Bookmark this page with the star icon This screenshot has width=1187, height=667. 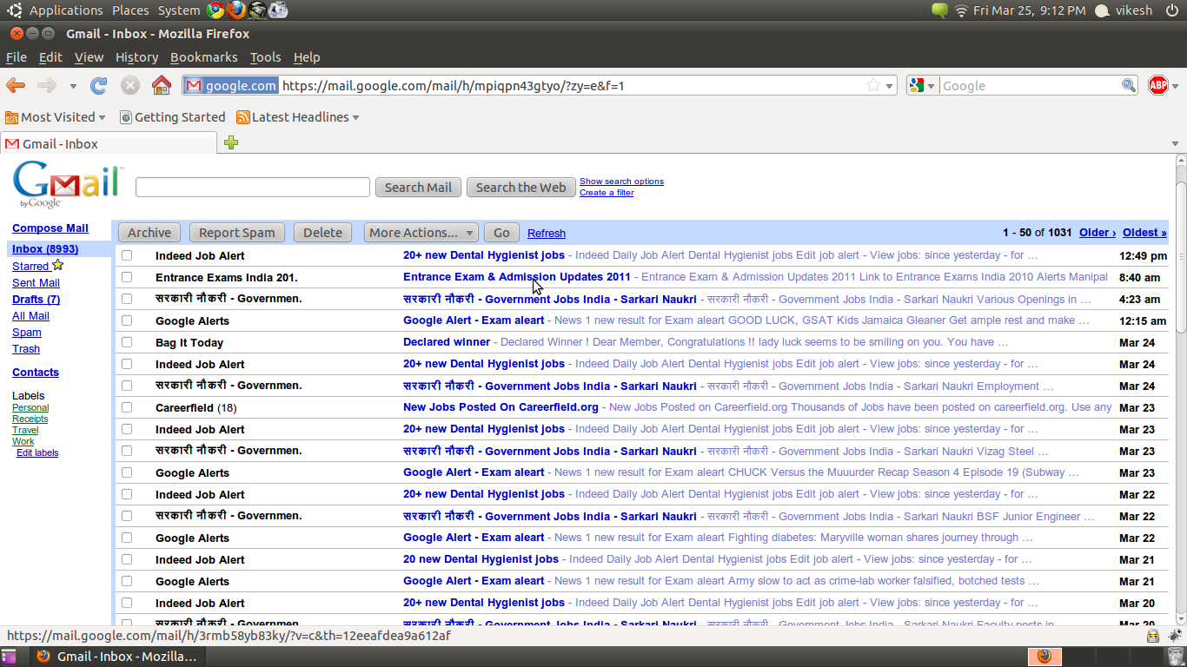point(873,85)
